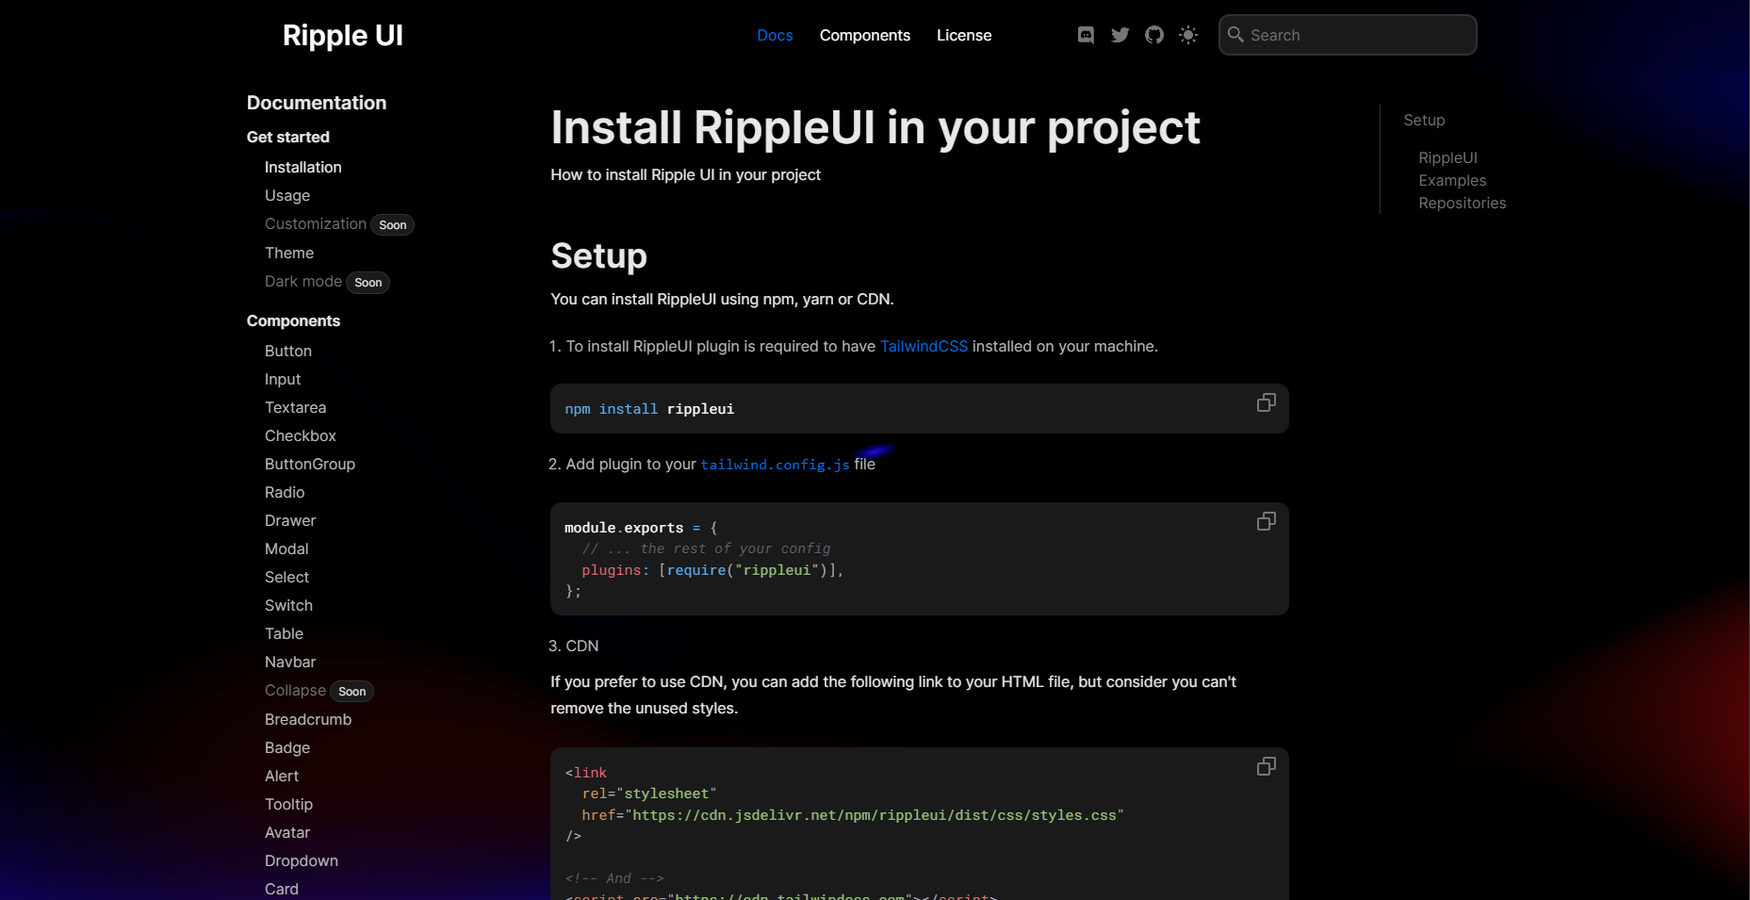Click the Soon badge beside Collapse

coord(352,691)
